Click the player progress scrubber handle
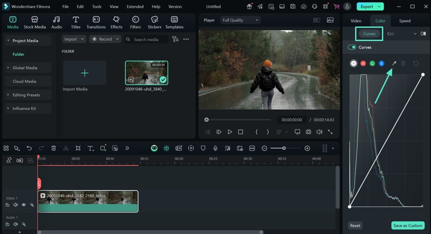Viewport: 431px width, 234px height. tap(207, 120)
